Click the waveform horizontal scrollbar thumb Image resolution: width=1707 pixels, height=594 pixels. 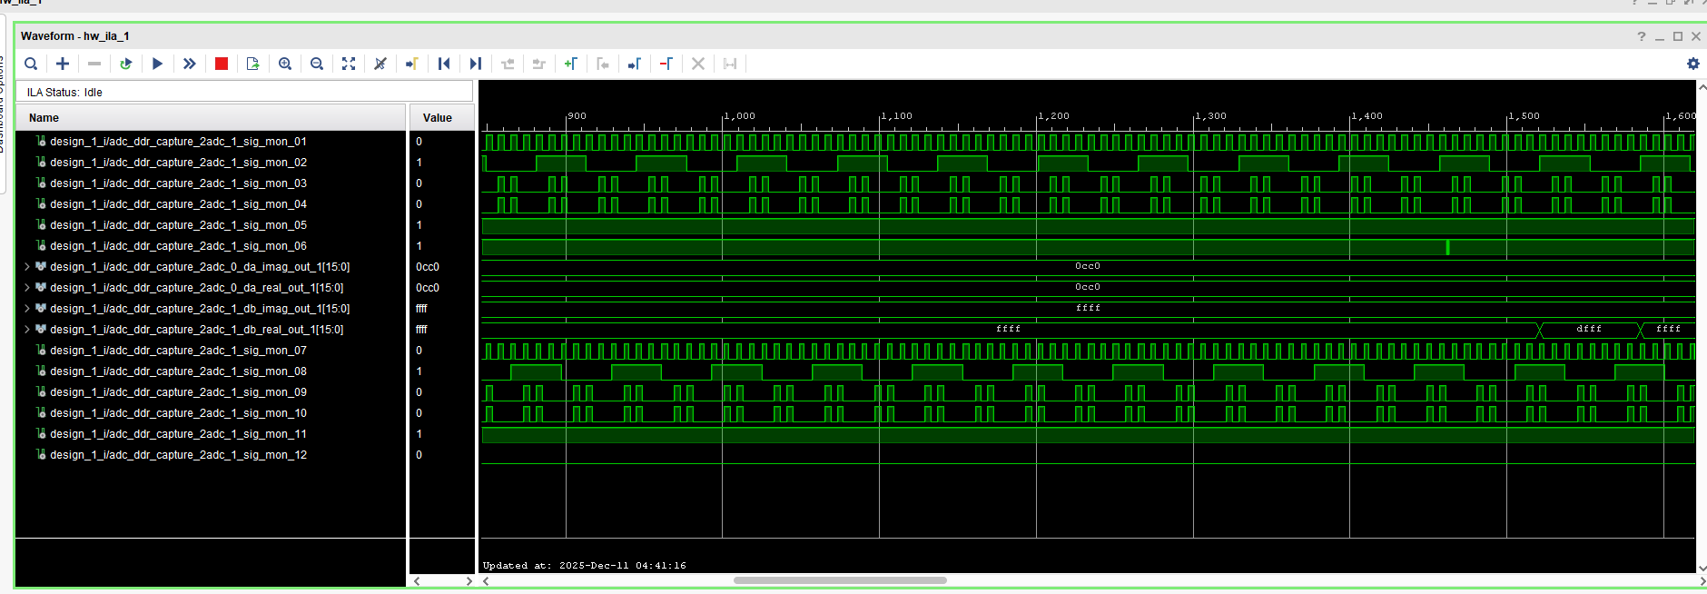tap(840, 580)
